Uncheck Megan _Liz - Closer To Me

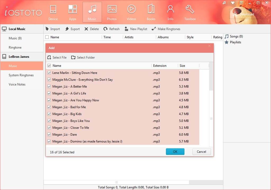pyautogui.click(x=49, y=127)
